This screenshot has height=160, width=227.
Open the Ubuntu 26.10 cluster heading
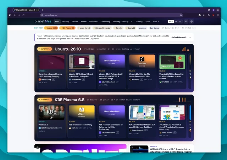[x=68, y=49]
